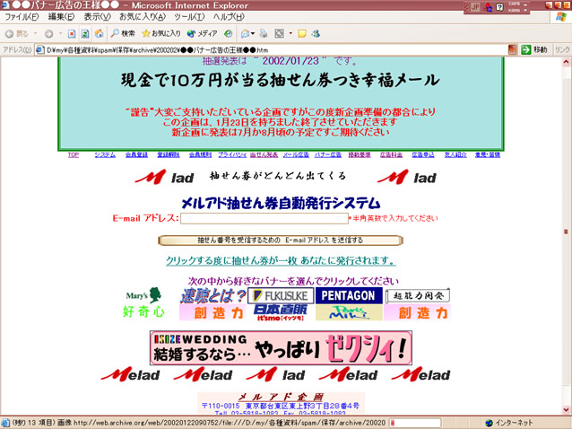Click the 移動 Go button

pyautogui.click(x=534, y=49)
